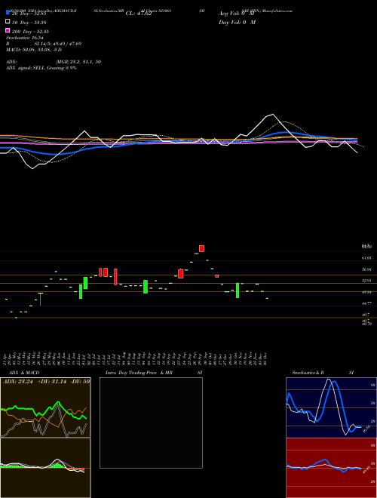This screenshot has height=498, width=377.
Task: Click the 52.91 price axis label
Action: [x=367, y=281]
